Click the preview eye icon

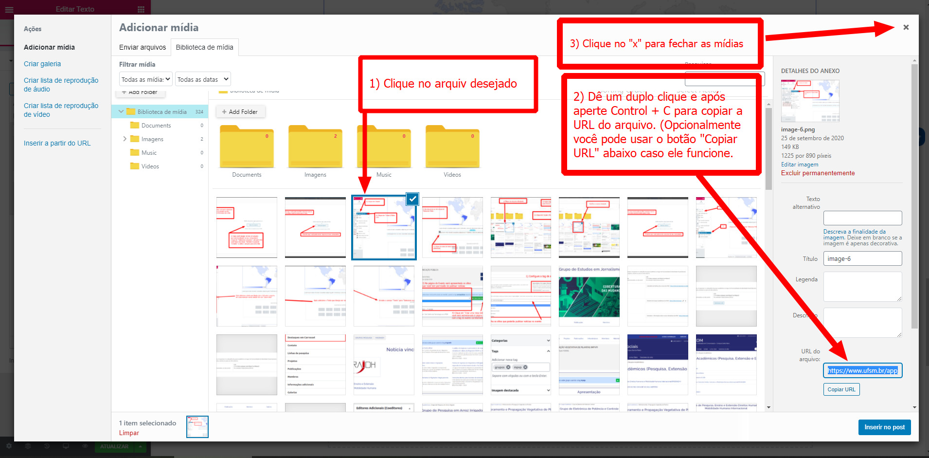pyautogui.click(x=85, y=446)
